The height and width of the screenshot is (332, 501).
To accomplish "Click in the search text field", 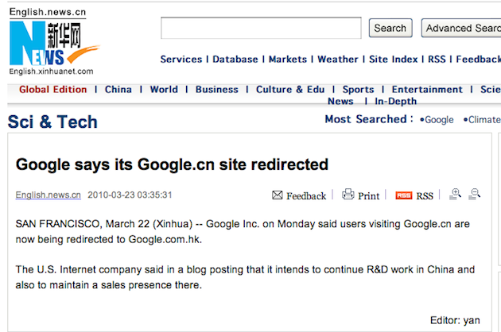I will pos(262,28).
